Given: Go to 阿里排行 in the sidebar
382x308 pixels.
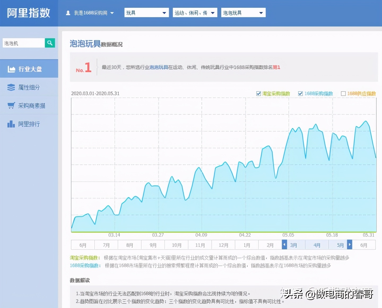Looking at the screenshot, I should 29,124.
